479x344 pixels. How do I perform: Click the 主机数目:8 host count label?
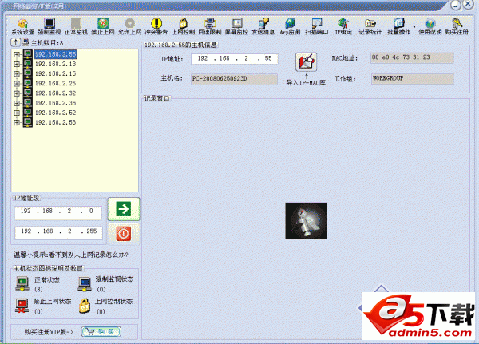(47, 43)
